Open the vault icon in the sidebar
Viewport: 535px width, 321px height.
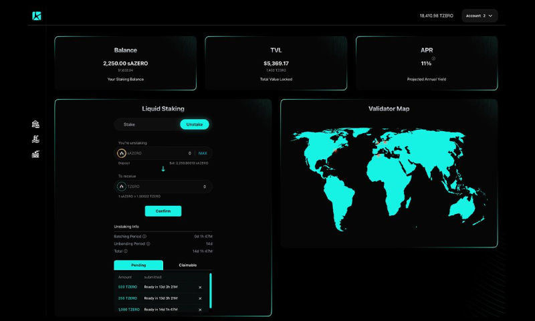[35, 124]
